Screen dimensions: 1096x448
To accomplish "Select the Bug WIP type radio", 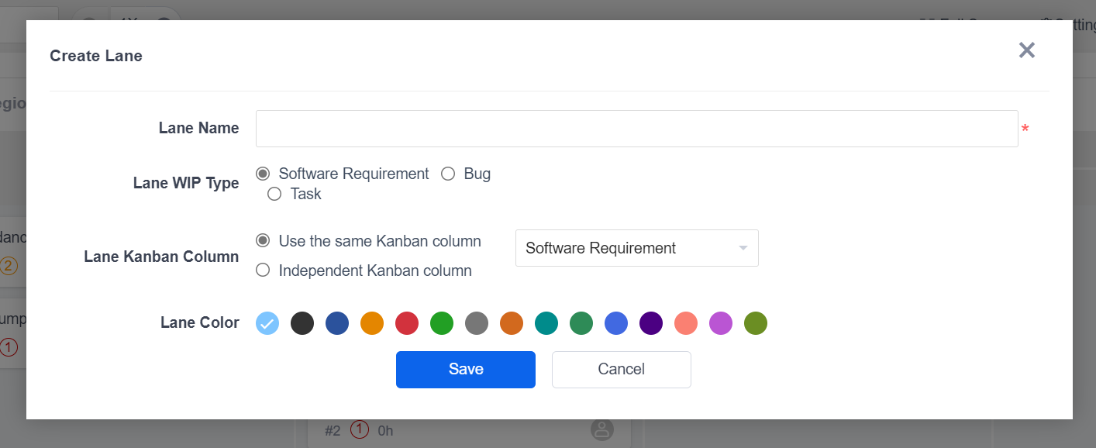I will coord(448,174).
